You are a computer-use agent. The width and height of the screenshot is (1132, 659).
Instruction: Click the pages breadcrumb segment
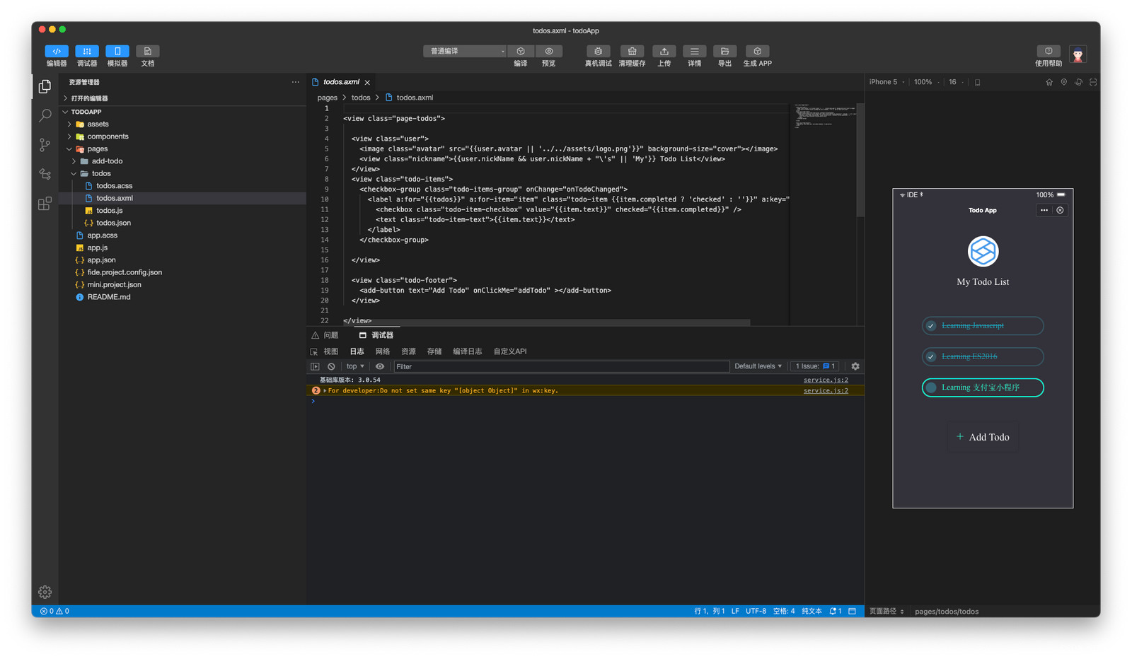[327, 98]
